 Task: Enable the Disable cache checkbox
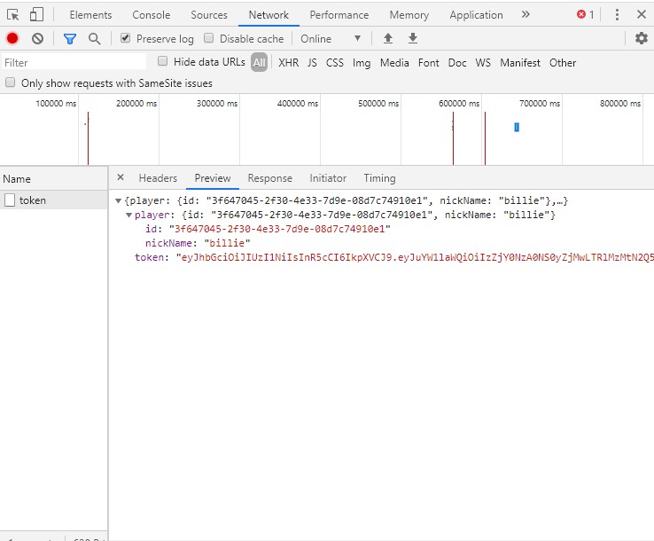coord(208,38)
